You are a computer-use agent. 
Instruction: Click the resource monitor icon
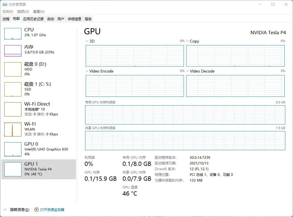click(x=37, y=210)
